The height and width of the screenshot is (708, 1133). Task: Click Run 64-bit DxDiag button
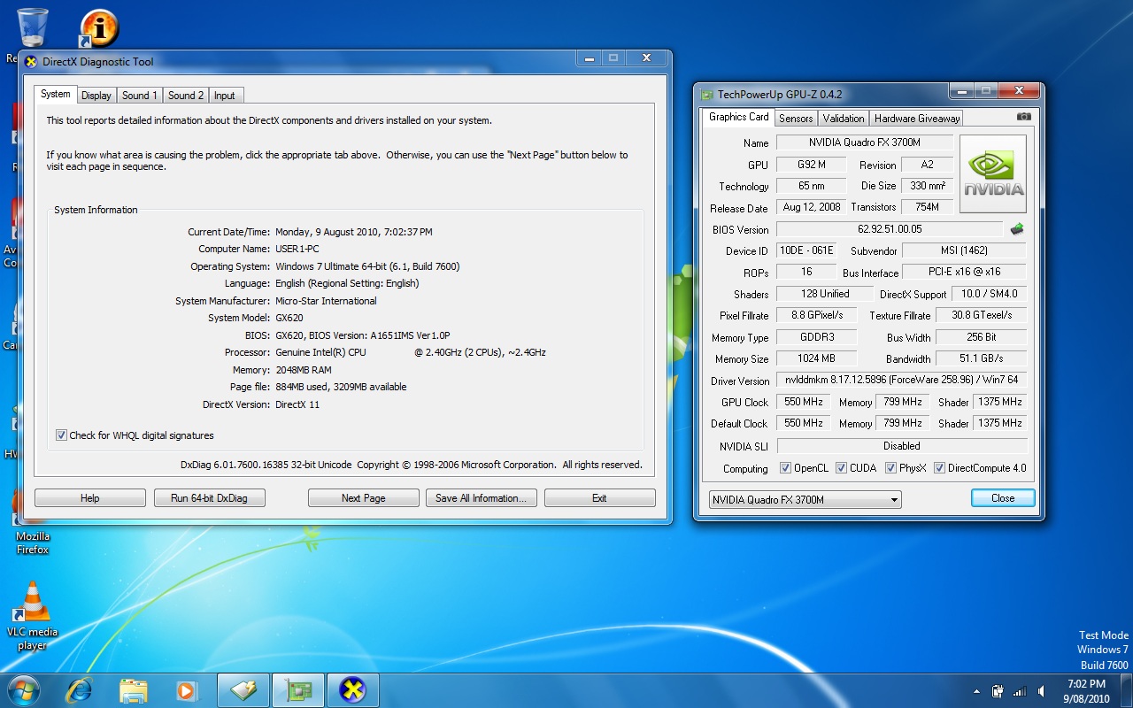[209, 498]
